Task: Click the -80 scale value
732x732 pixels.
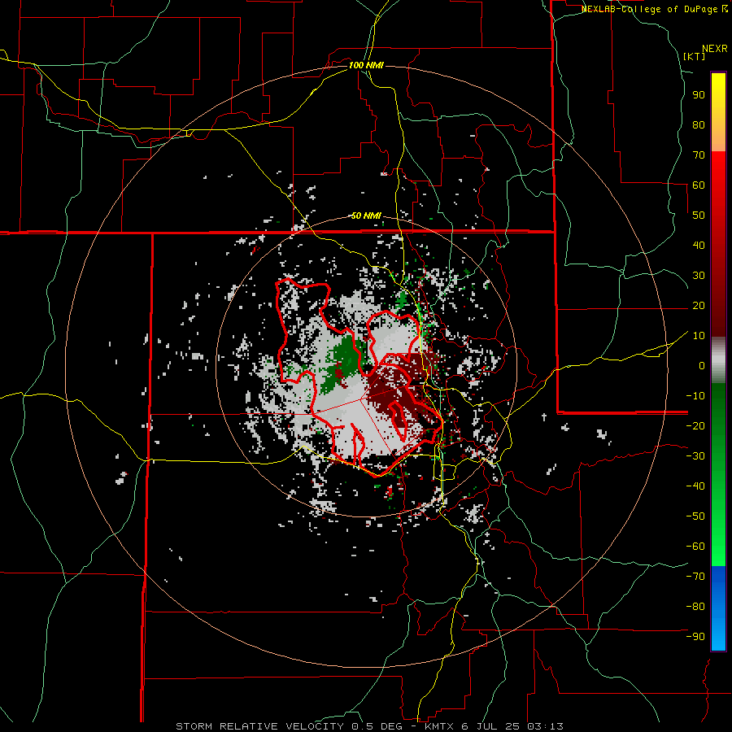Action: coord(695,607)
